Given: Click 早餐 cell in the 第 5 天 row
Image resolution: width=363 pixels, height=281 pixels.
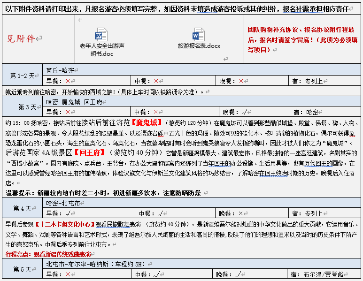Looking at the screenshot, I should 87,274.
